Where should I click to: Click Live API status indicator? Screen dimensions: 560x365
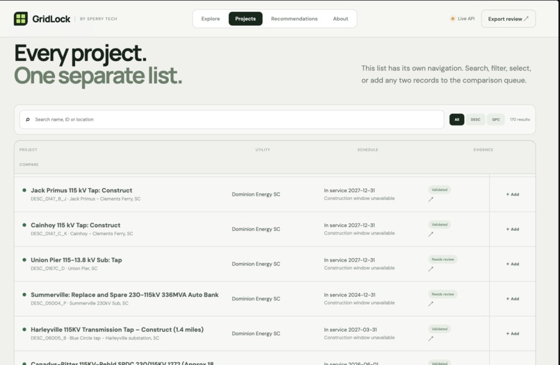click(462, 19)
